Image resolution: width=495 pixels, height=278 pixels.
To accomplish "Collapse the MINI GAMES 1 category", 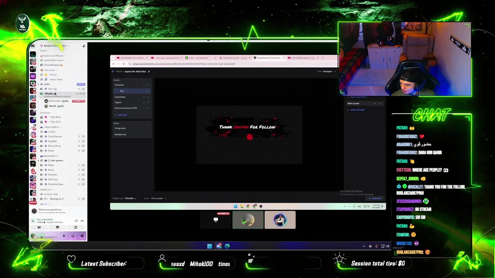I will [x=50, y=127].
